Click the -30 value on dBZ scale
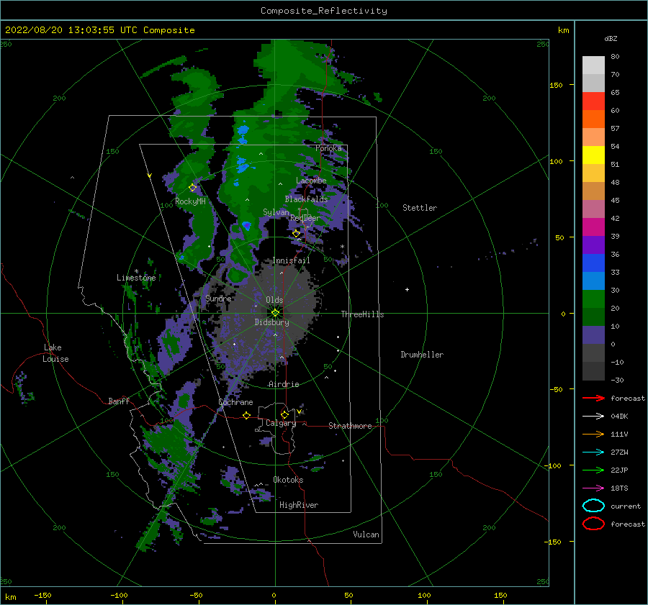 [617, 380]
